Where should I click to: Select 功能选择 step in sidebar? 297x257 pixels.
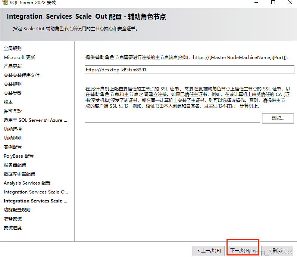(x=13, y=129)
